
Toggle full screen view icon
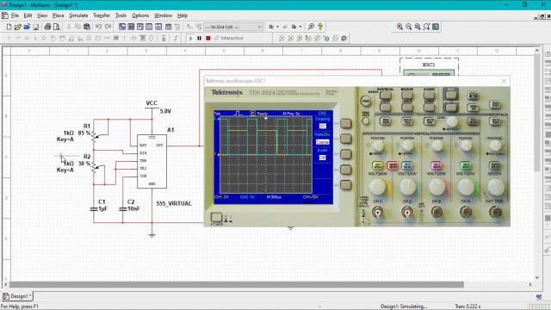click(436, 27)
